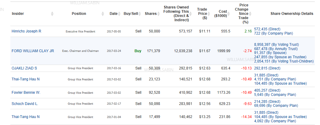Open FORD WILLIAM CLAY JR insider page
This screenshot has height=125, width=320.
coord(33,51)
